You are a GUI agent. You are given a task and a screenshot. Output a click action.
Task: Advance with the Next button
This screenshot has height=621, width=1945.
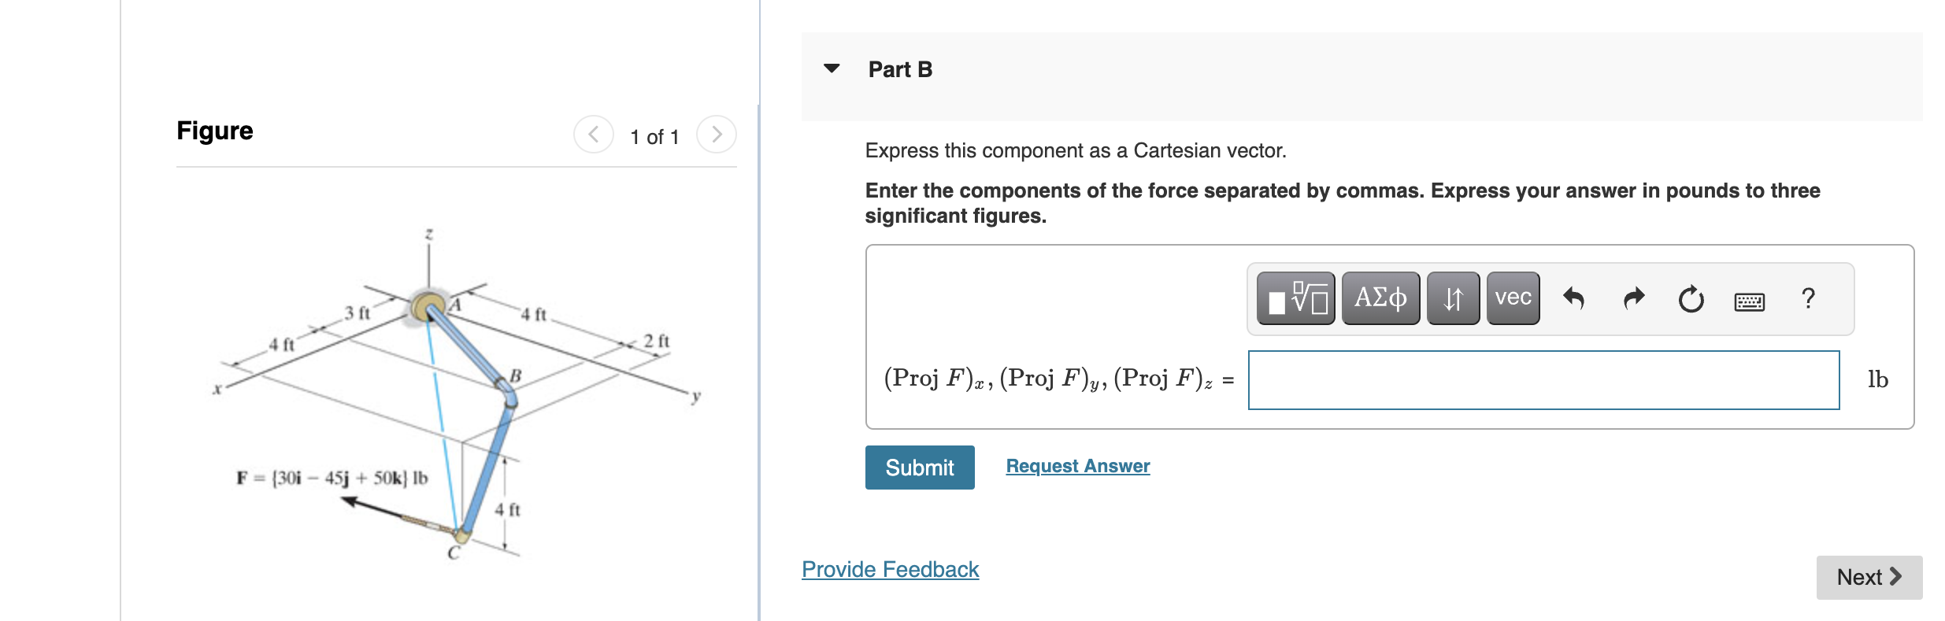(x=1869, y=577)
